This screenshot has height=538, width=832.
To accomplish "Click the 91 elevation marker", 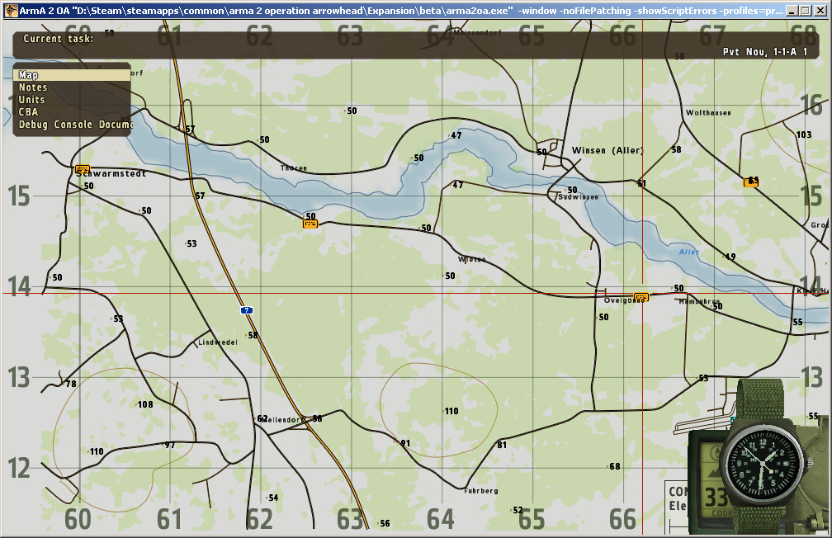I will pos(405,443).
